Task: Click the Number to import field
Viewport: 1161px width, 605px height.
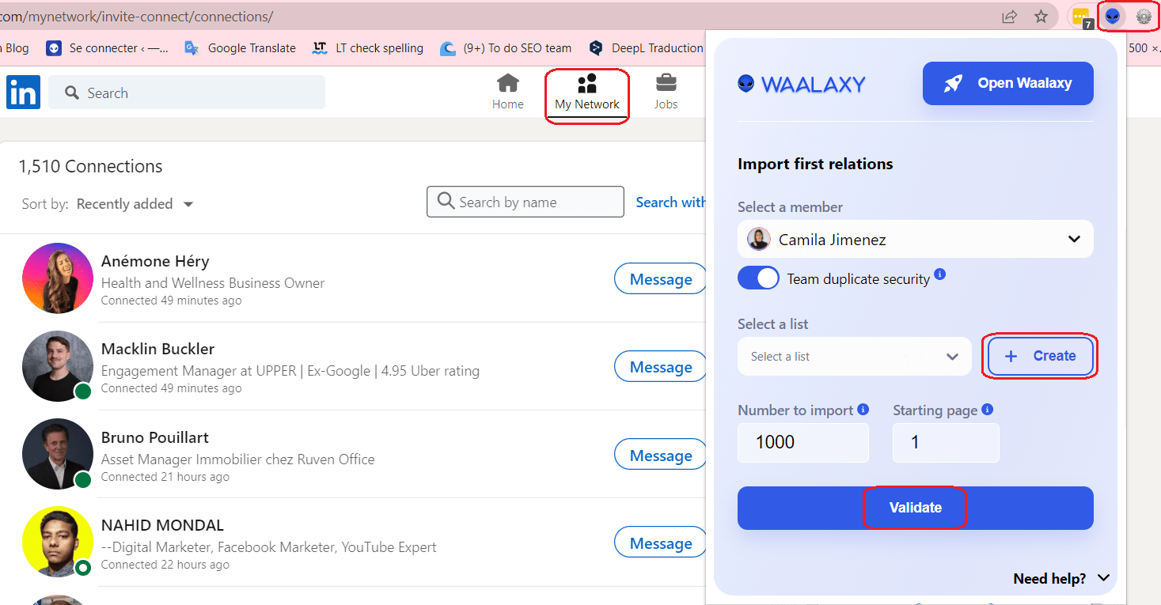Action: pos(803,443)
